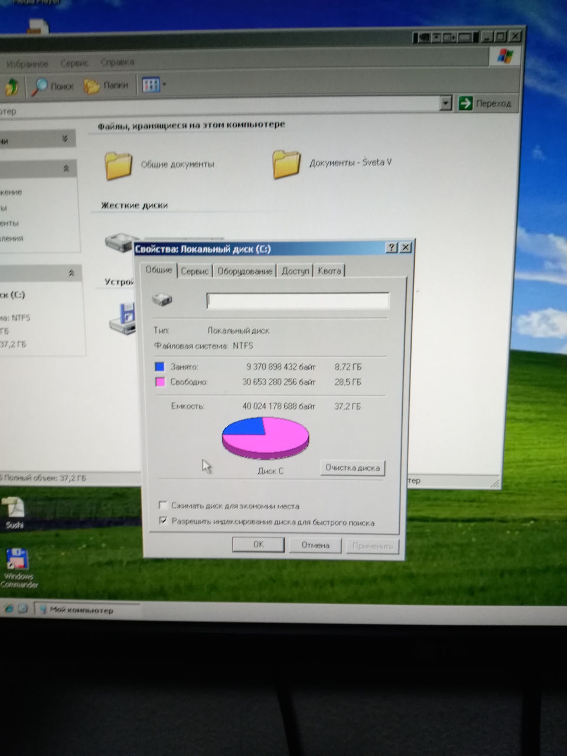Click the pink Свободно color swatch
The image size is (567, 756).
click(159, 382)
